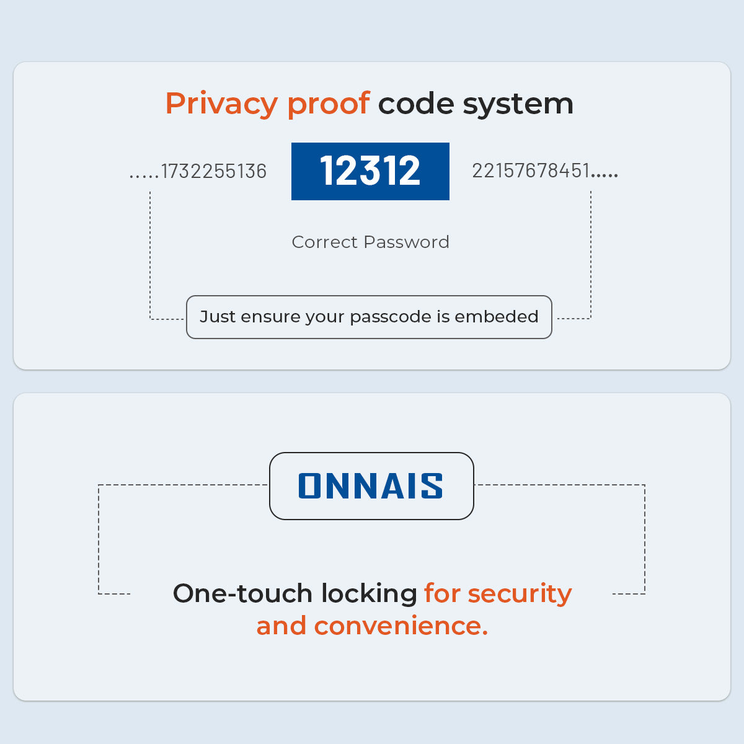Click the blue ONNAIS brand logo
744x744 pixels.
click(371, 486)
